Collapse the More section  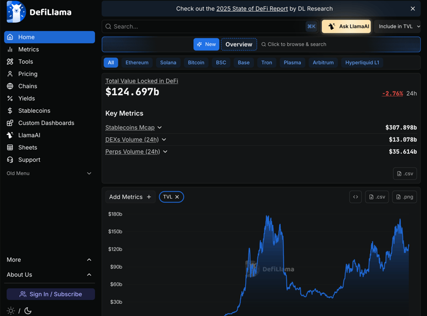pyautogui.click(x=49, y=259)
